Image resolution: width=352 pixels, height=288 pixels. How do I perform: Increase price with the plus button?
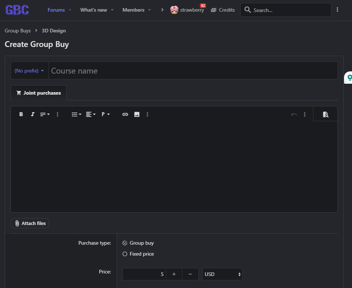(x=174, y=274)
